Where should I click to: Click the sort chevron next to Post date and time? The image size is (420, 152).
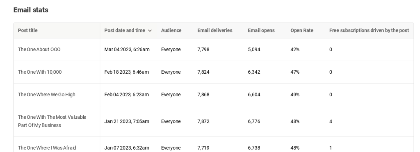[150, 30]
